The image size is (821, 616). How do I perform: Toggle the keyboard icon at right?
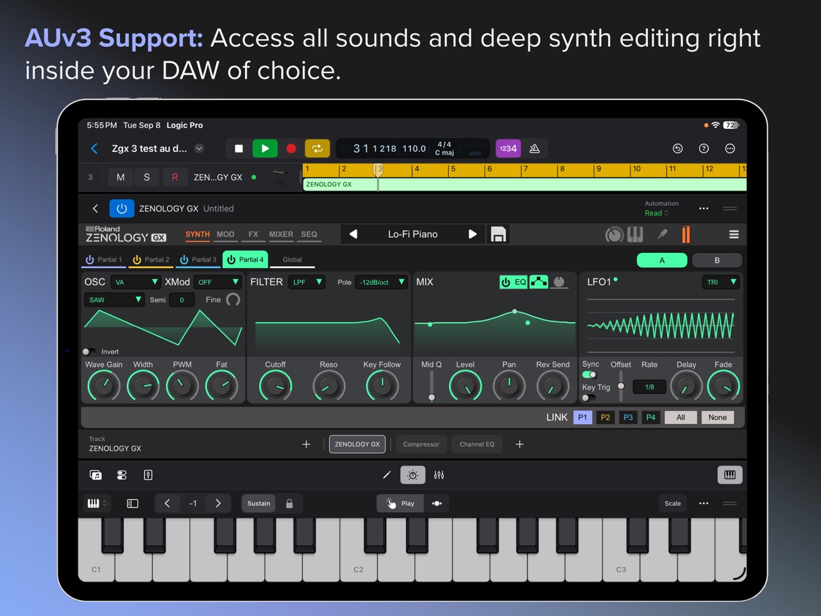pos(730,475)
